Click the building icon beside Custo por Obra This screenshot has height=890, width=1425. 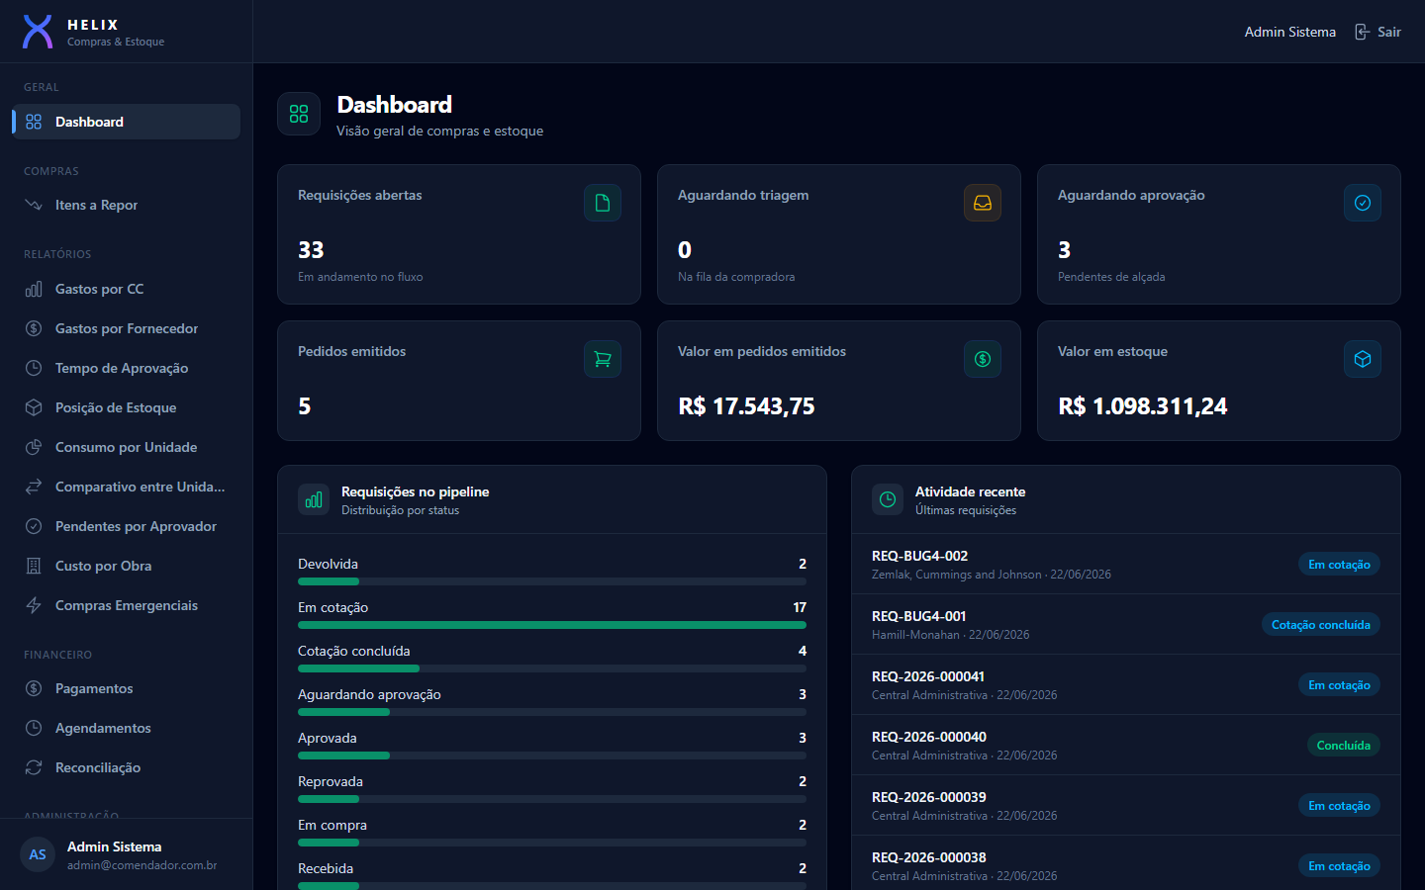pyautogui.click(x=34, y=566)
